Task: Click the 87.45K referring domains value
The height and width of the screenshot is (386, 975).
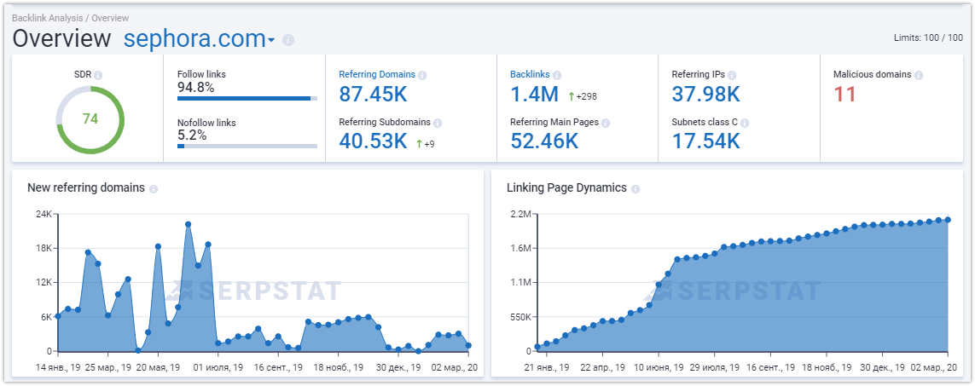Action: pos(373,95)
